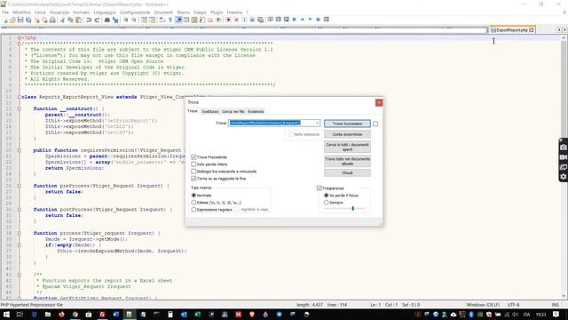This screenshot has width=568, height=320.
Task: Collapse the fold marker at line 1
Action: click(20, 37)
